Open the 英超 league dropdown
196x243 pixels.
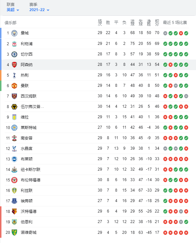[13, 10]
